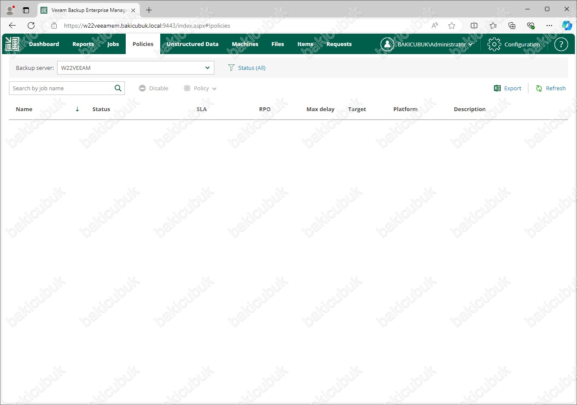Open the Unstructured Data tab
This screenshot has width=577, height=405.
(x=193, y=44)
